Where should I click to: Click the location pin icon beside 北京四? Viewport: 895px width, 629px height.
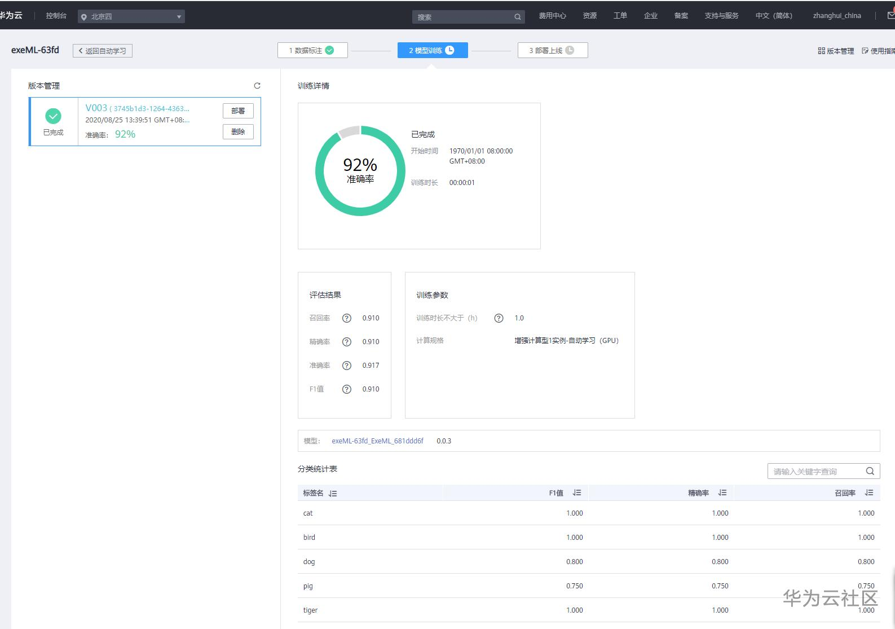click(84, 17)
